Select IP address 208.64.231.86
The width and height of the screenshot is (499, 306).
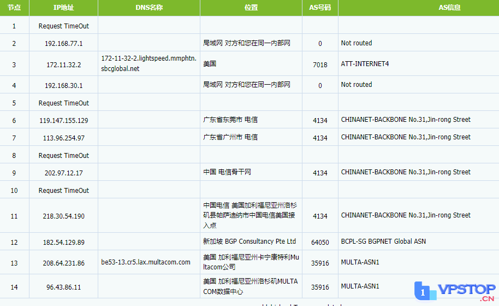click(x=64, y=263)
